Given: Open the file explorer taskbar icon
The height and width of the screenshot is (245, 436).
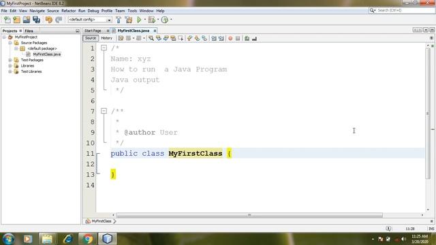Looking at the screenshot, I should pyautogui.click(x=47, y=239).
